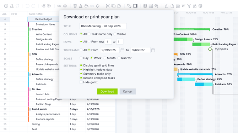Open the assign person icon
The height and width of the screenshot is (133, 238).
[x=12, y=6]
